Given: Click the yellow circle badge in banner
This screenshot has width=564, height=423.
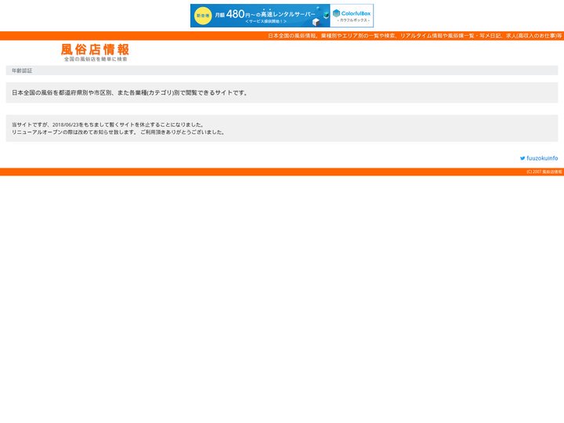Looking at the screenshot, I should tap(203, 16).
